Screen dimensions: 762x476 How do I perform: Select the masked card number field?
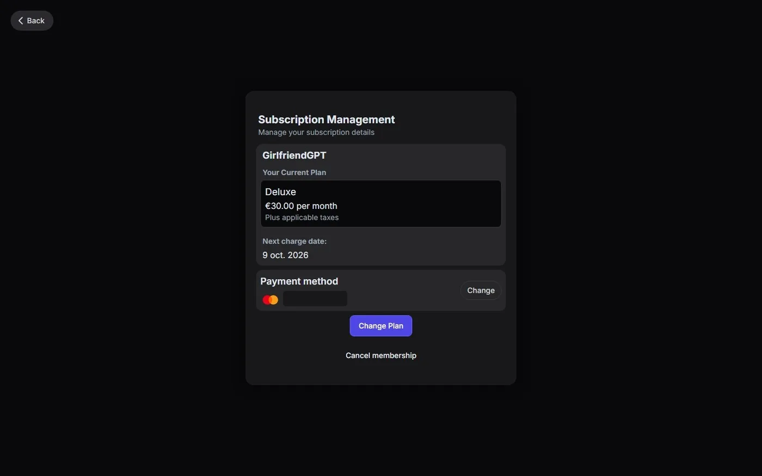[x=315, y=299]
